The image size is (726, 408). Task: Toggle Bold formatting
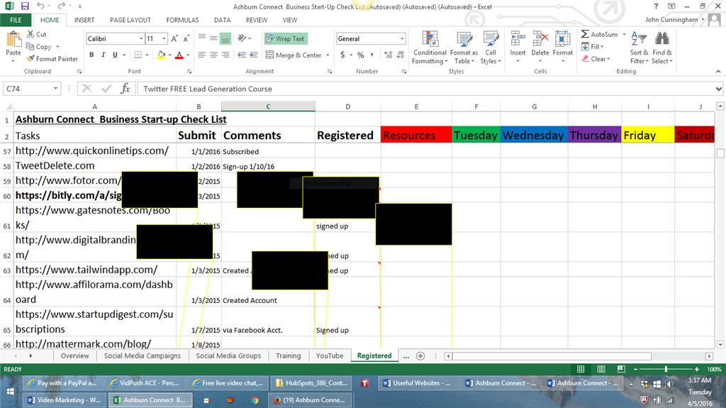[91, 55]
